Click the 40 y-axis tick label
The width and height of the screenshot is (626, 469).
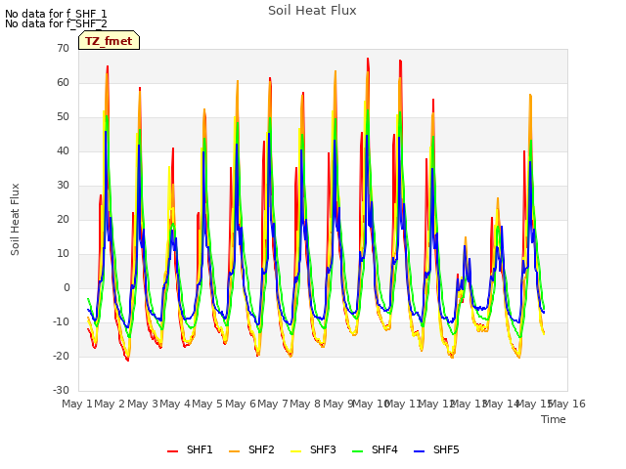(x=63, y=150)
